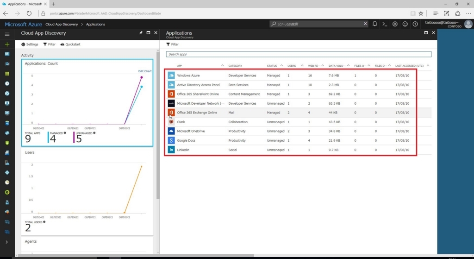Viewport: 474px width, 259px height.
Task: Sort by the USERS column arrow
Action: click(x=302, y=65)
